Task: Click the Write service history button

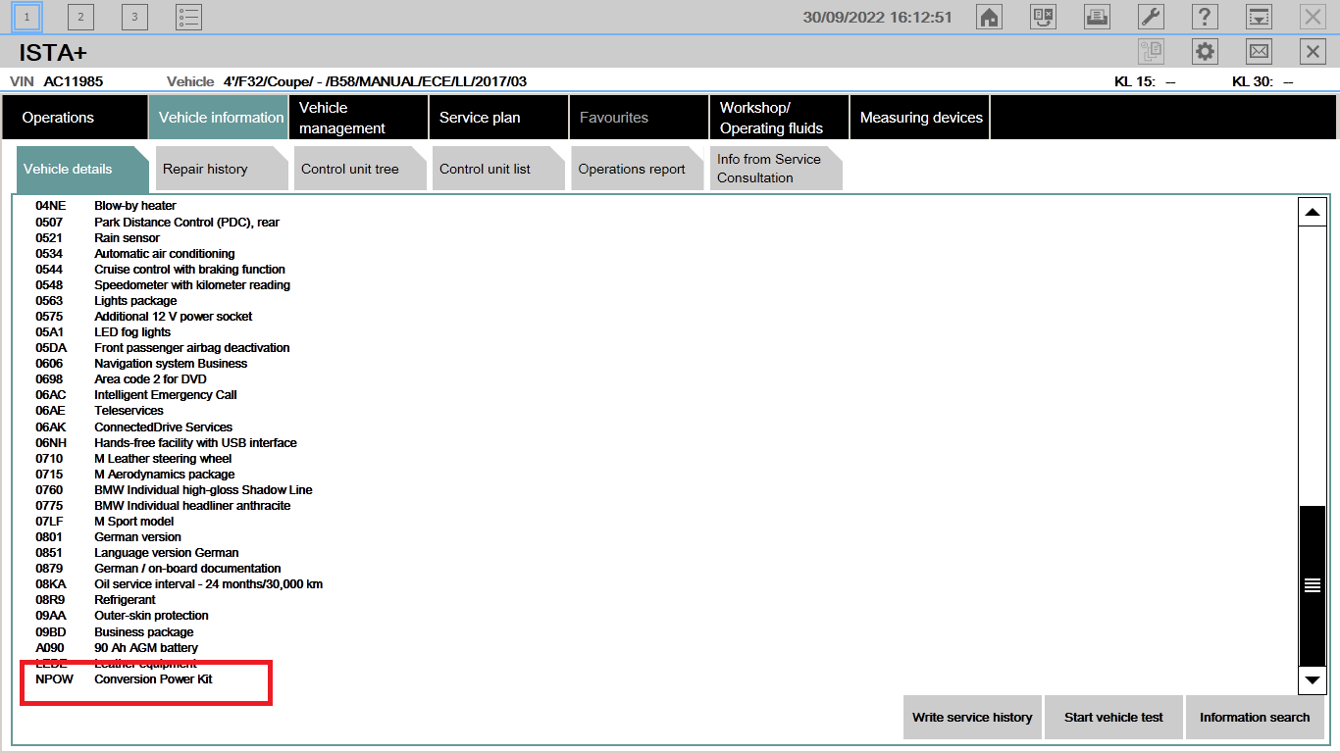Action: tap(972, 718)
